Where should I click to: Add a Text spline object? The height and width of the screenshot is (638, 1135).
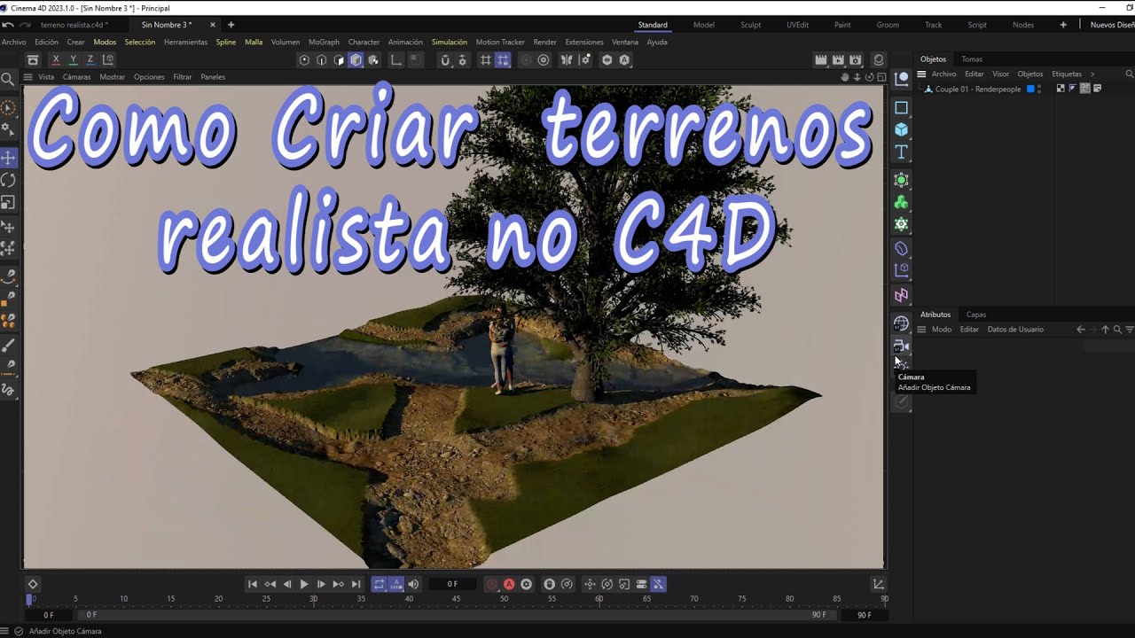point(901,152)
